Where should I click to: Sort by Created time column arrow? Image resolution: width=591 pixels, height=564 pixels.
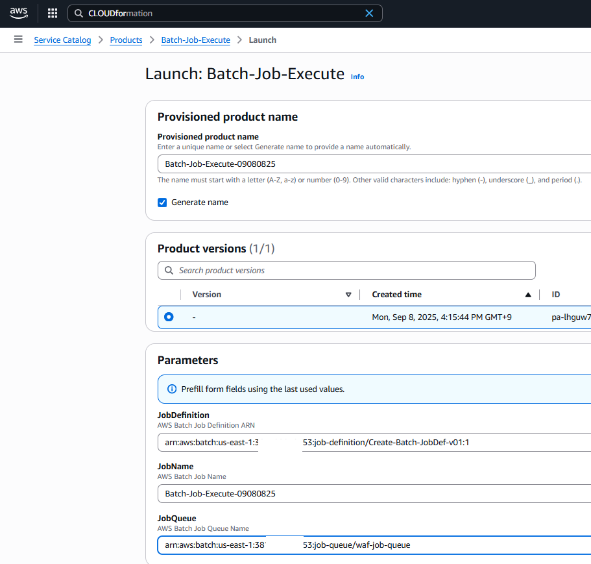[528, 295]
